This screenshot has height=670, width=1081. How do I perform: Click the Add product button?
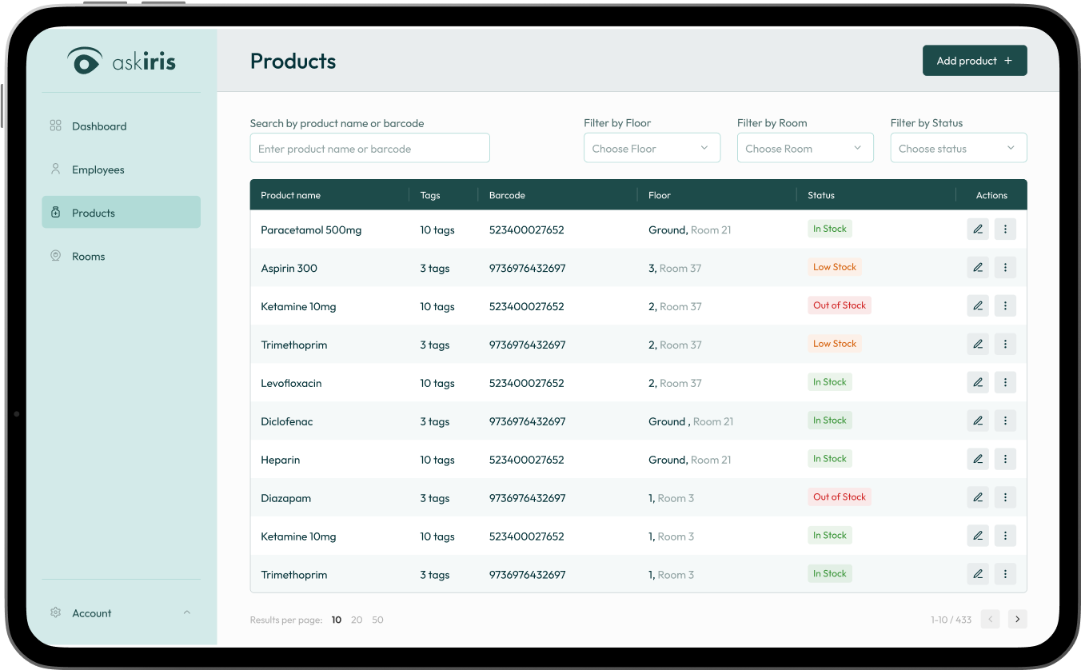pos(974,61)
